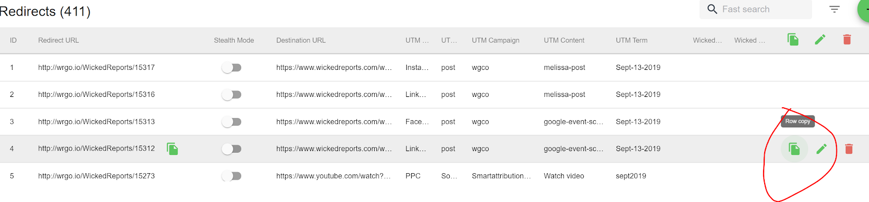Image resolution: width=869 pixels, height=202 pixels.
Task: Open link http://wrgo.io/WickedReports/15317
Action: coord(96,68)
